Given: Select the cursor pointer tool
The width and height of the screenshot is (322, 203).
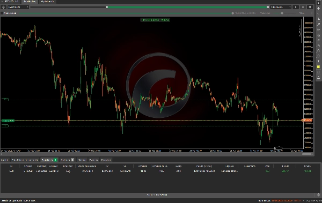Looking at the screenshot, I should click(x=318, y=3).
